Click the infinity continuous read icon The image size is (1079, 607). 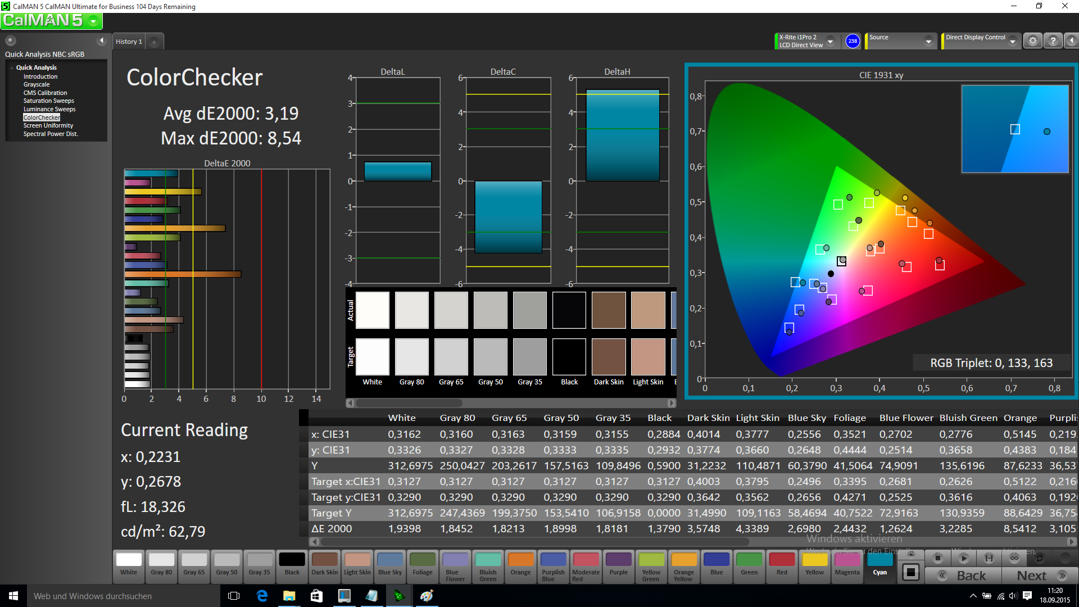[1014, 558]
